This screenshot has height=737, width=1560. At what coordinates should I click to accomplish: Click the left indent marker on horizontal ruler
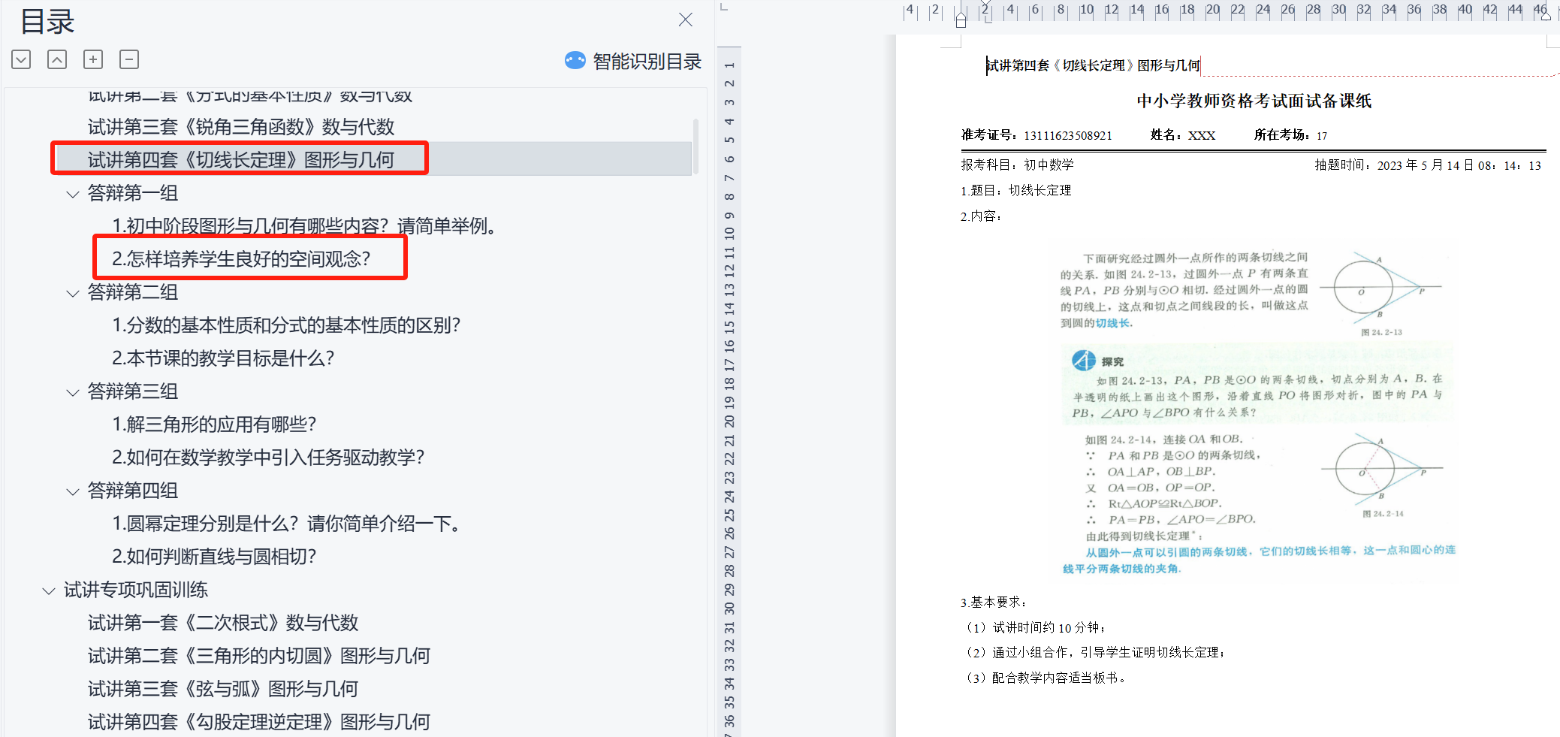pyautogui.click(x=961, y=20)
